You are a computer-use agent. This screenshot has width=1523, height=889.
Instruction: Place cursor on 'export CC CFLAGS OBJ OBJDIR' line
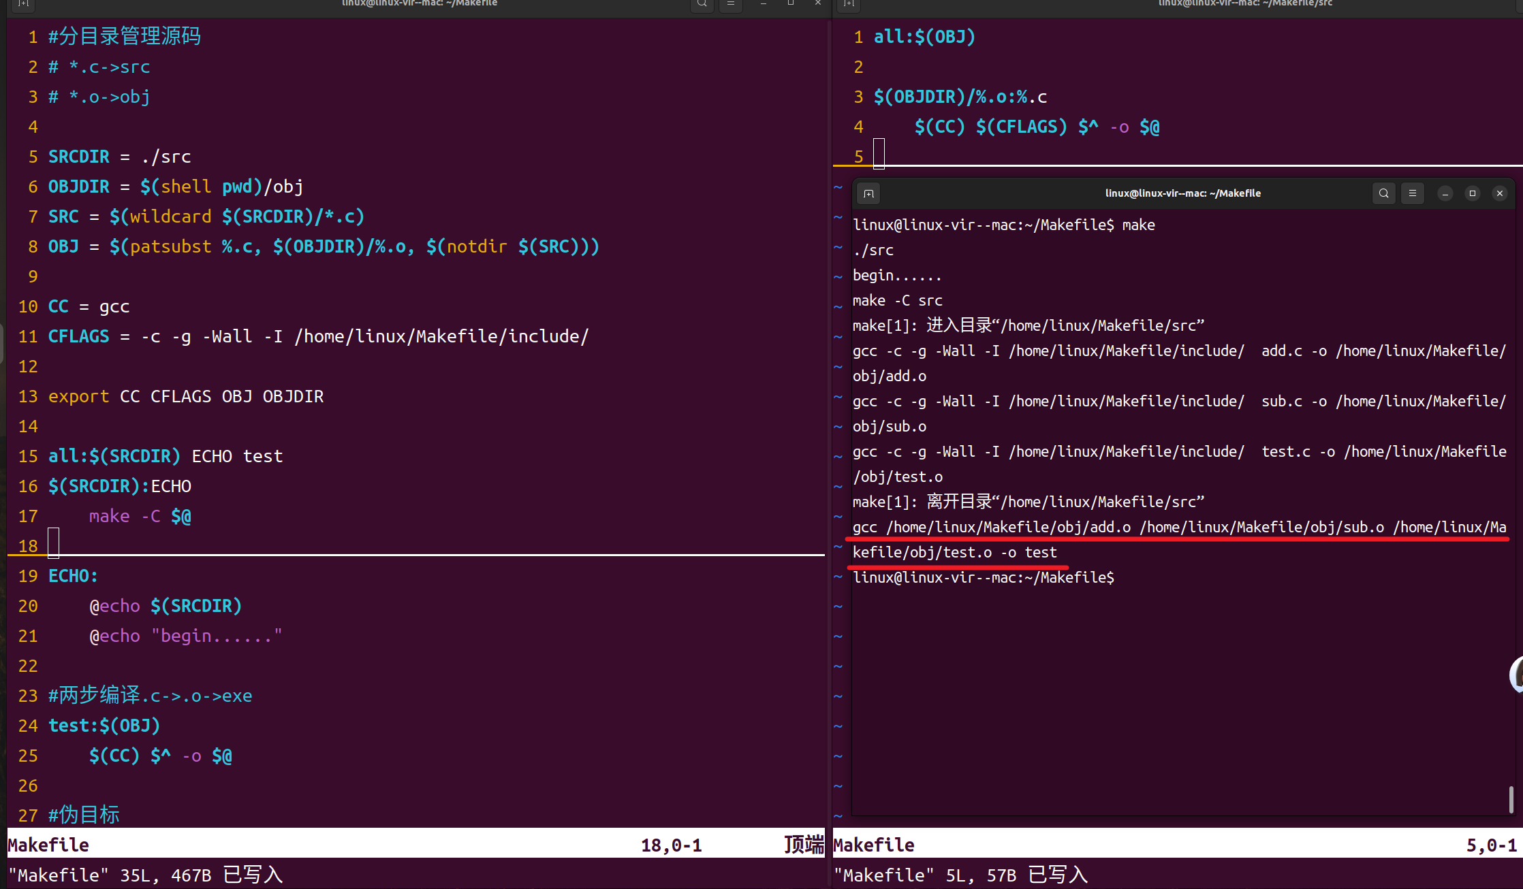point(186,396)
